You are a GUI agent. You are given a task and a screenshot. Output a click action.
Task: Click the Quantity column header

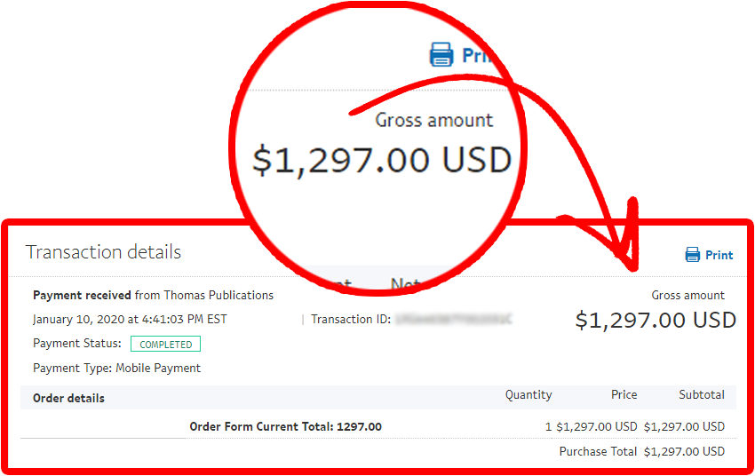pos(528,394)
